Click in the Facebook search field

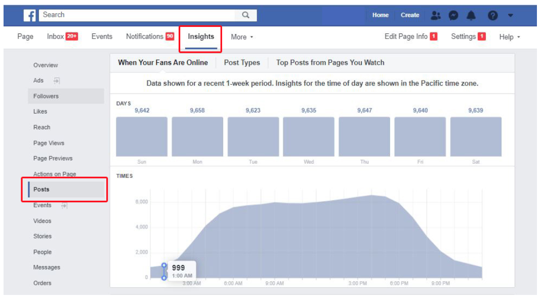[137, 15]
